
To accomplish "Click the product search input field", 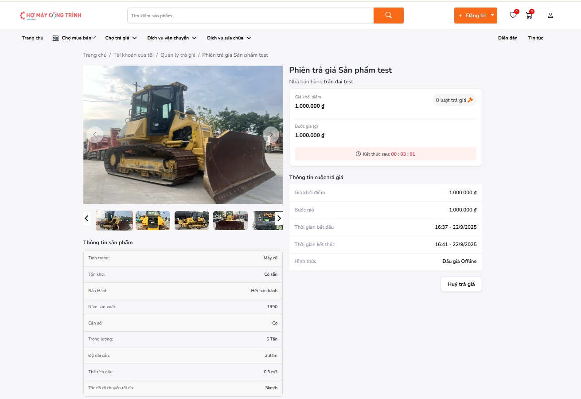I will [x=250, y=16].
